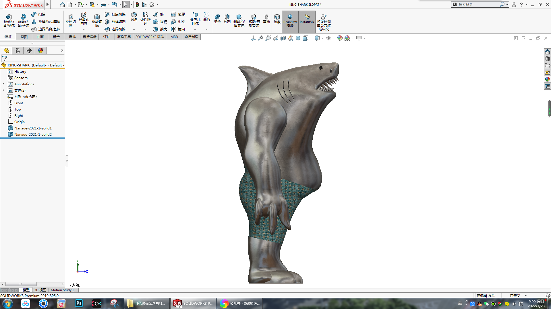Screen dimensions: 551x309
Task: Open the Motion Study 1 tab
Action: coord(62,290)
